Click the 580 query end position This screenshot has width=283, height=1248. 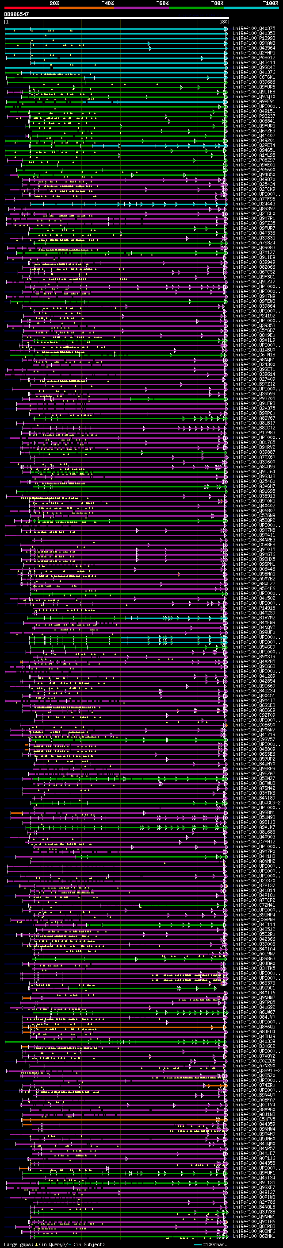pyautogui.click(x=223, y=22)
